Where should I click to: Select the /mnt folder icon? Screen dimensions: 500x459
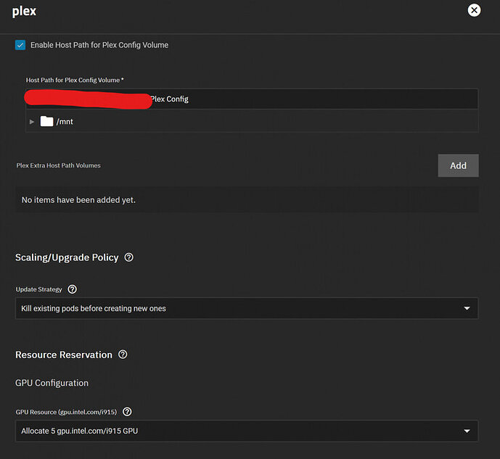coord(46,121)
